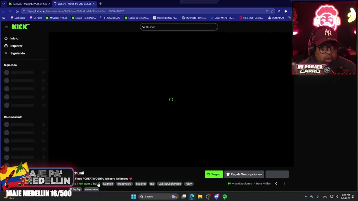
Task: Open Stream - Kick Dash bookmark
Action: pyautogui.click(x=84, y=18)
